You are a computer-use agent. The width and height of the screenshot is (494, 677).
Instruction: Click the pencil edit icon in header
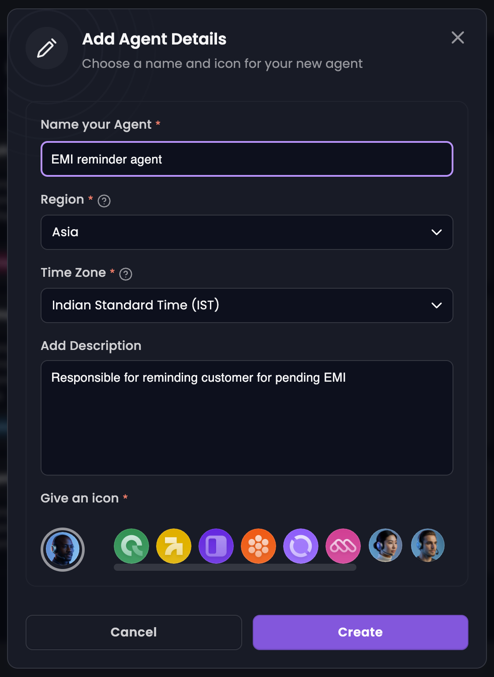47,48
